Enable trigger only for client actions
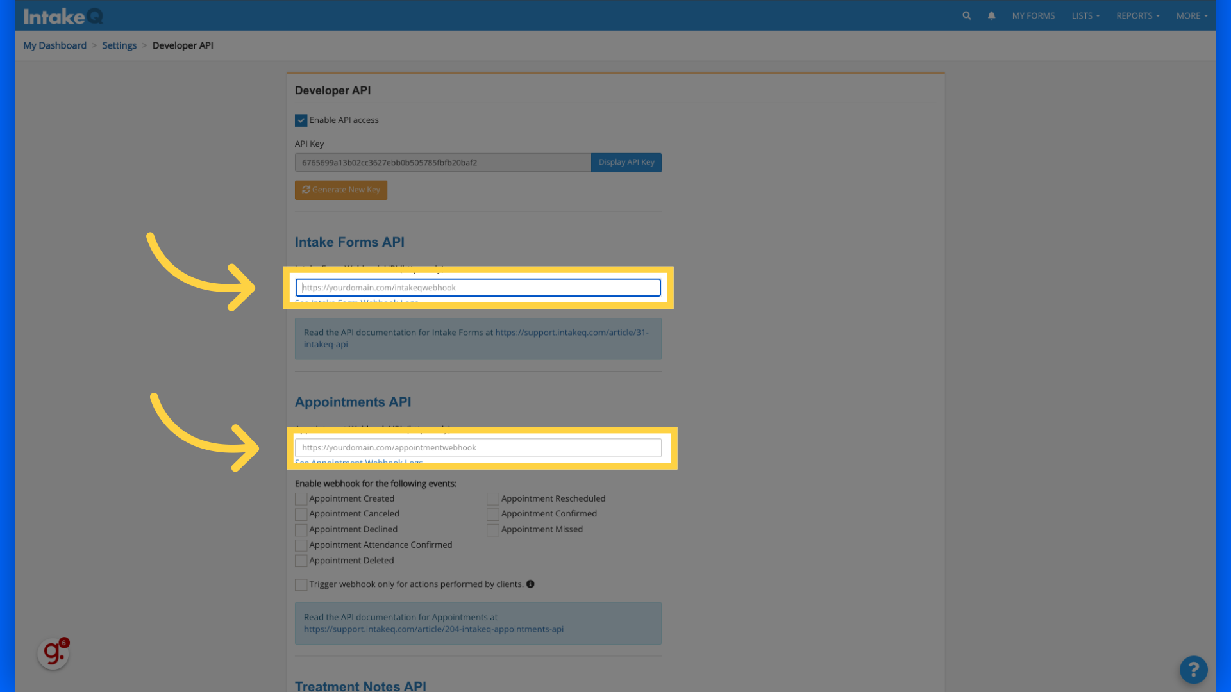 coord(301,584)
